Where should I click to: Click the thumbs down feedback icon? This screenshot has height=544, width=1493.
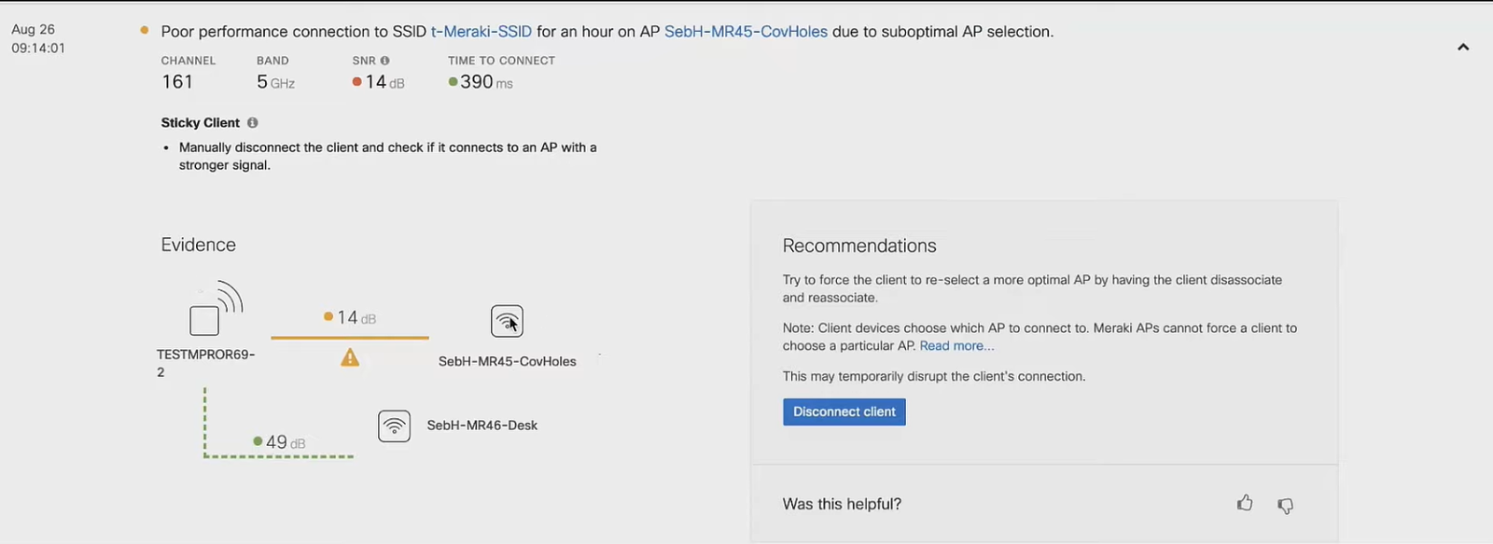[1286, 506]
